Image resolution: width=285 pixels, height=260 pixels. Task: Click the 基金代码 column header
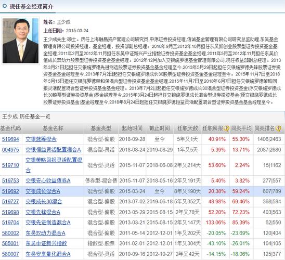10,128
